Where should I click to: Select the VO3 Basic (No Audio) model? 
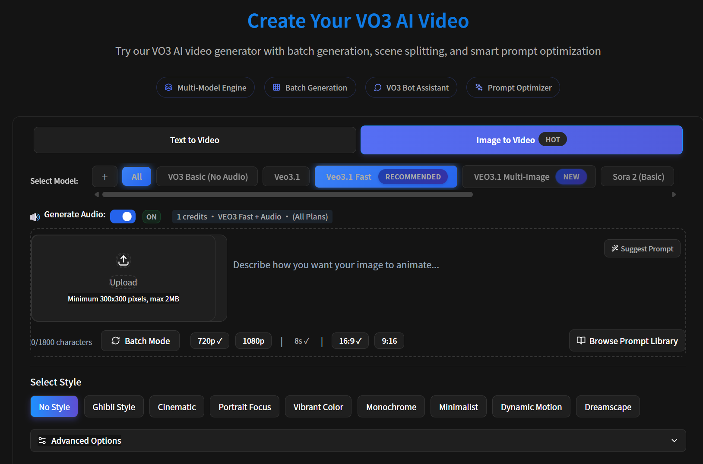pyautogui.click(x=207, y=177)
